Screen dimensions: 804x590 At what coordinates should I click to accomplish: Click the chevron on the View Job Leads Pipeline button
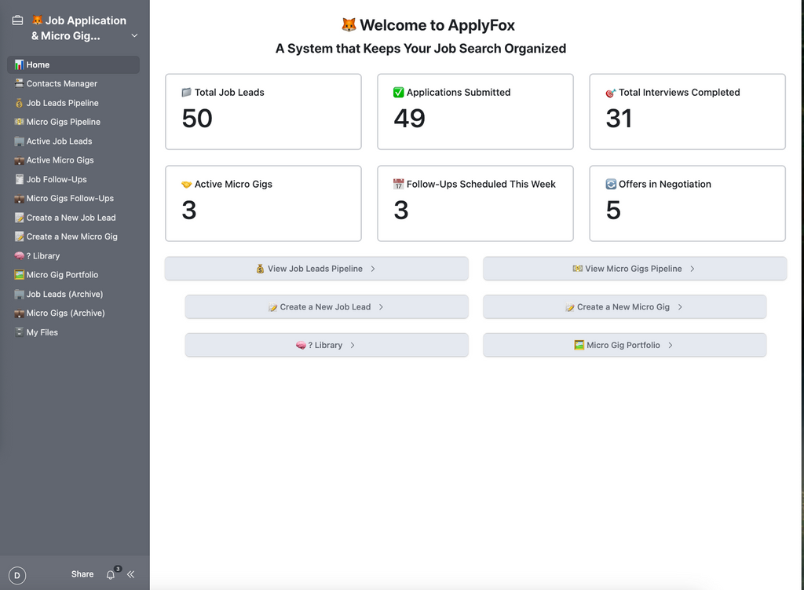pos(373,269)
